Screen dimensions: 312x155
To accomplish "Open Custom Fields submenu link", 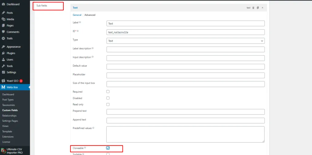I will tap(10, 110).
